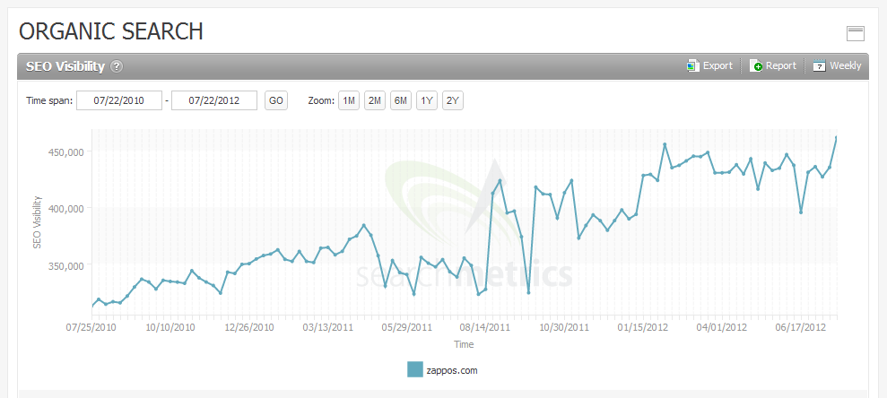Click the SEO Visibility panel title
Viewport: 887px width, 398px height.
65,66
